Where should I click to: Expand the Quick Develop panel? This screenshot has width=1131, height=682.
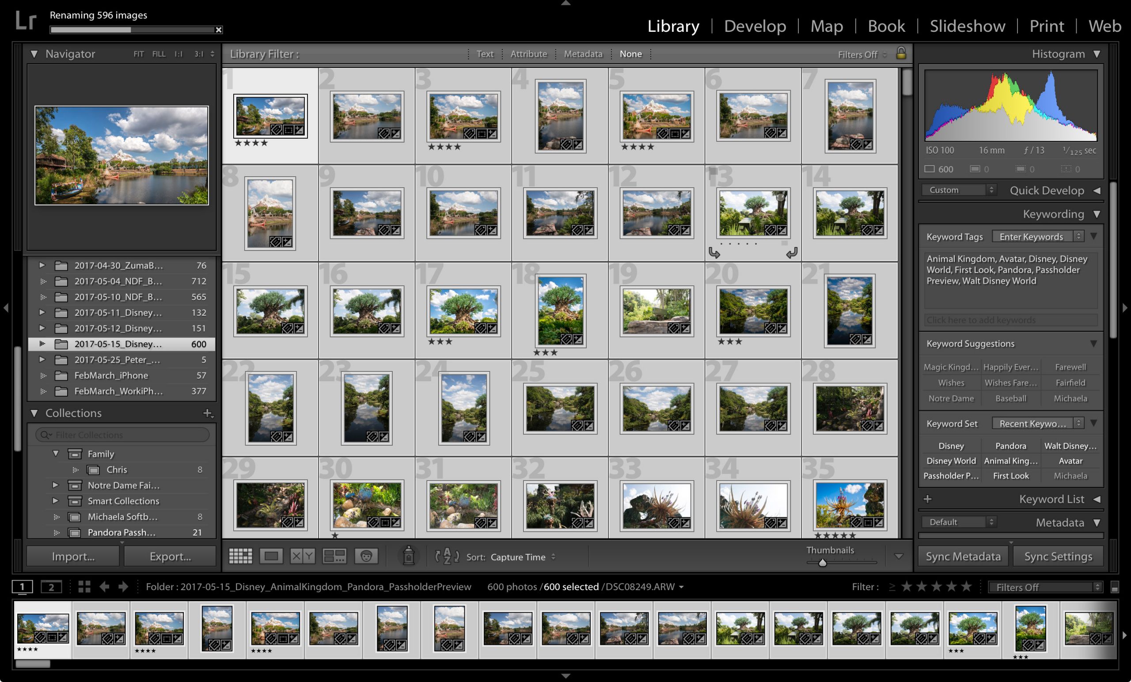pos(1097,190)
